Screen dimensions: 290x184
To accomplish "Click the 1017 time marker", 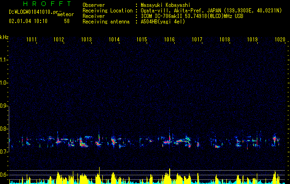I will tap(197, 40).
